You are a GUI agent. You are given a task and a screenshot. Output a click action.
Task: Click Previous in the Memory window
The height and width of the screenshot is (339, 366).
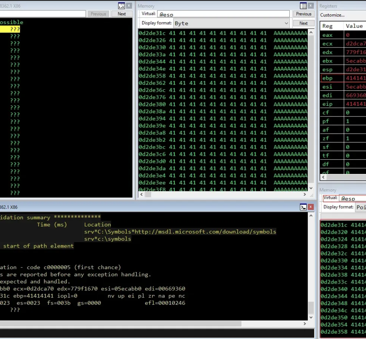(303, 14)
